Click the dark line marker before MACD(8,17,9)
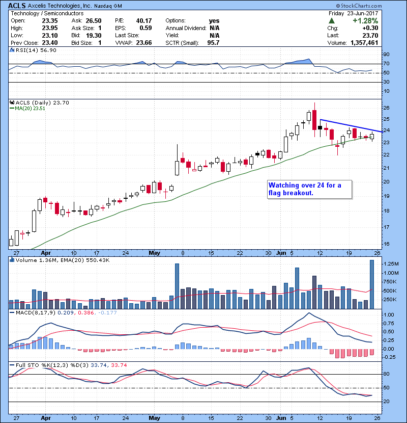The width and height of the screenshot is (407, 423). click(12, 313)
